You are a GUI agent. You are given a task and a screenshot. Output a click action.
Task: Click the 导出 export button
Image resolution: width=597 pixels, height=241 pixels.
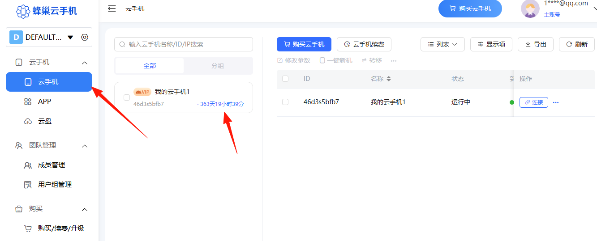(536, 44)
